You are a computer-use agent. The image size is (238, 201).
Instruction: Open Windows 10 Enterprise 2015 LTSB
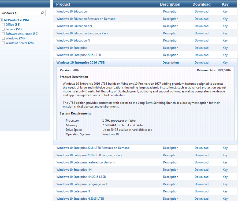point(79,55)
